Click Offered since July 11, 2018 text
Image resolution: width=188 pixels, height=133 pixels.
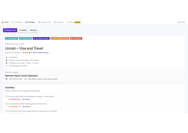click(x=15, y=44)
